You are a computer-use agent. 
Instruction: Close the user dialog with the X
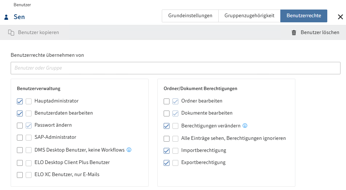pos(340,17)
